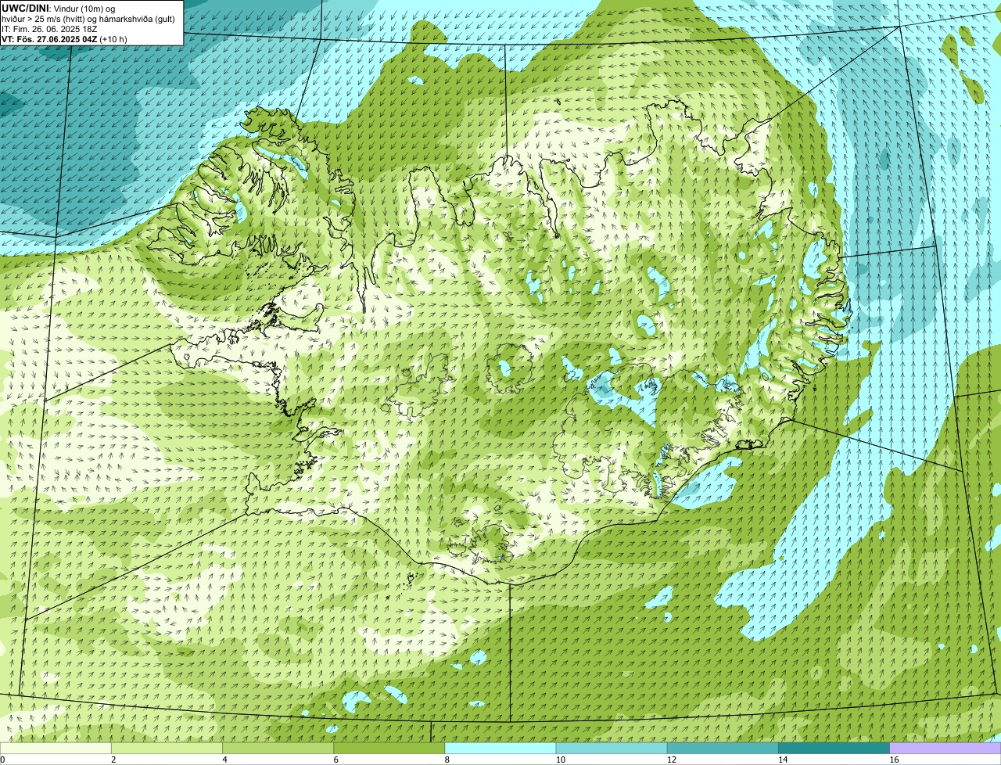
Task: Select the line 'hviður > 25 m/s (hvítt) og hámarkshviða (gult)'
Action: pyautogui.click(x=88, y=18)
